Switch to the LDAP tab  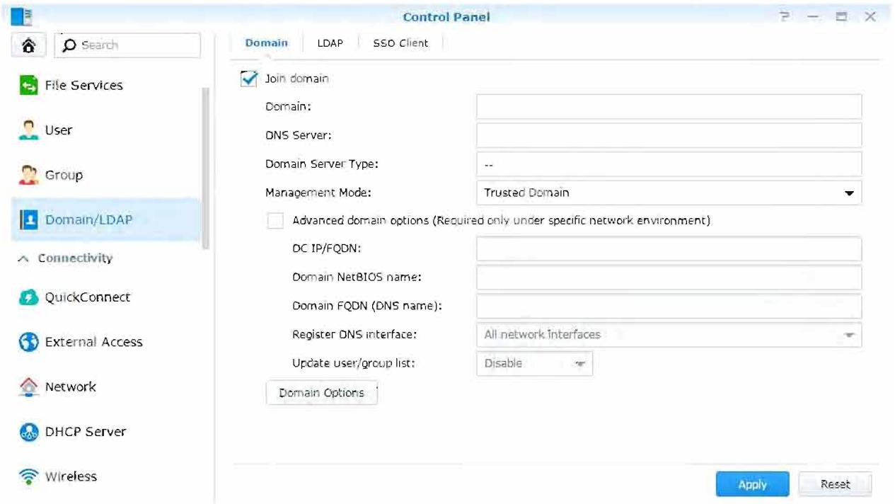(330, 43)
